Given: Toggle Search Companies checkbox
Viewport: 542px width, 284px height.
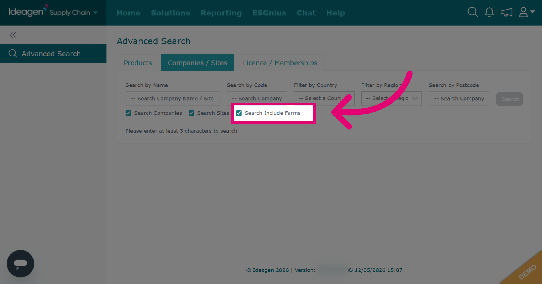Looking at the screenshot, I should [x=128, y=113].
